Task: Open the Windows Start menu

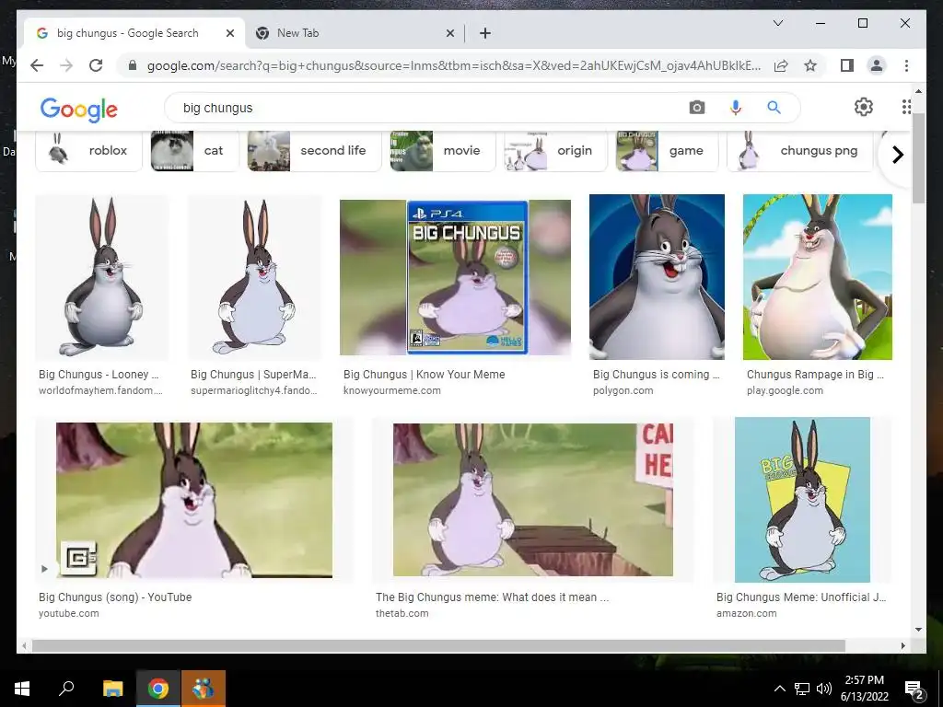Action: (x=22, y=689)
